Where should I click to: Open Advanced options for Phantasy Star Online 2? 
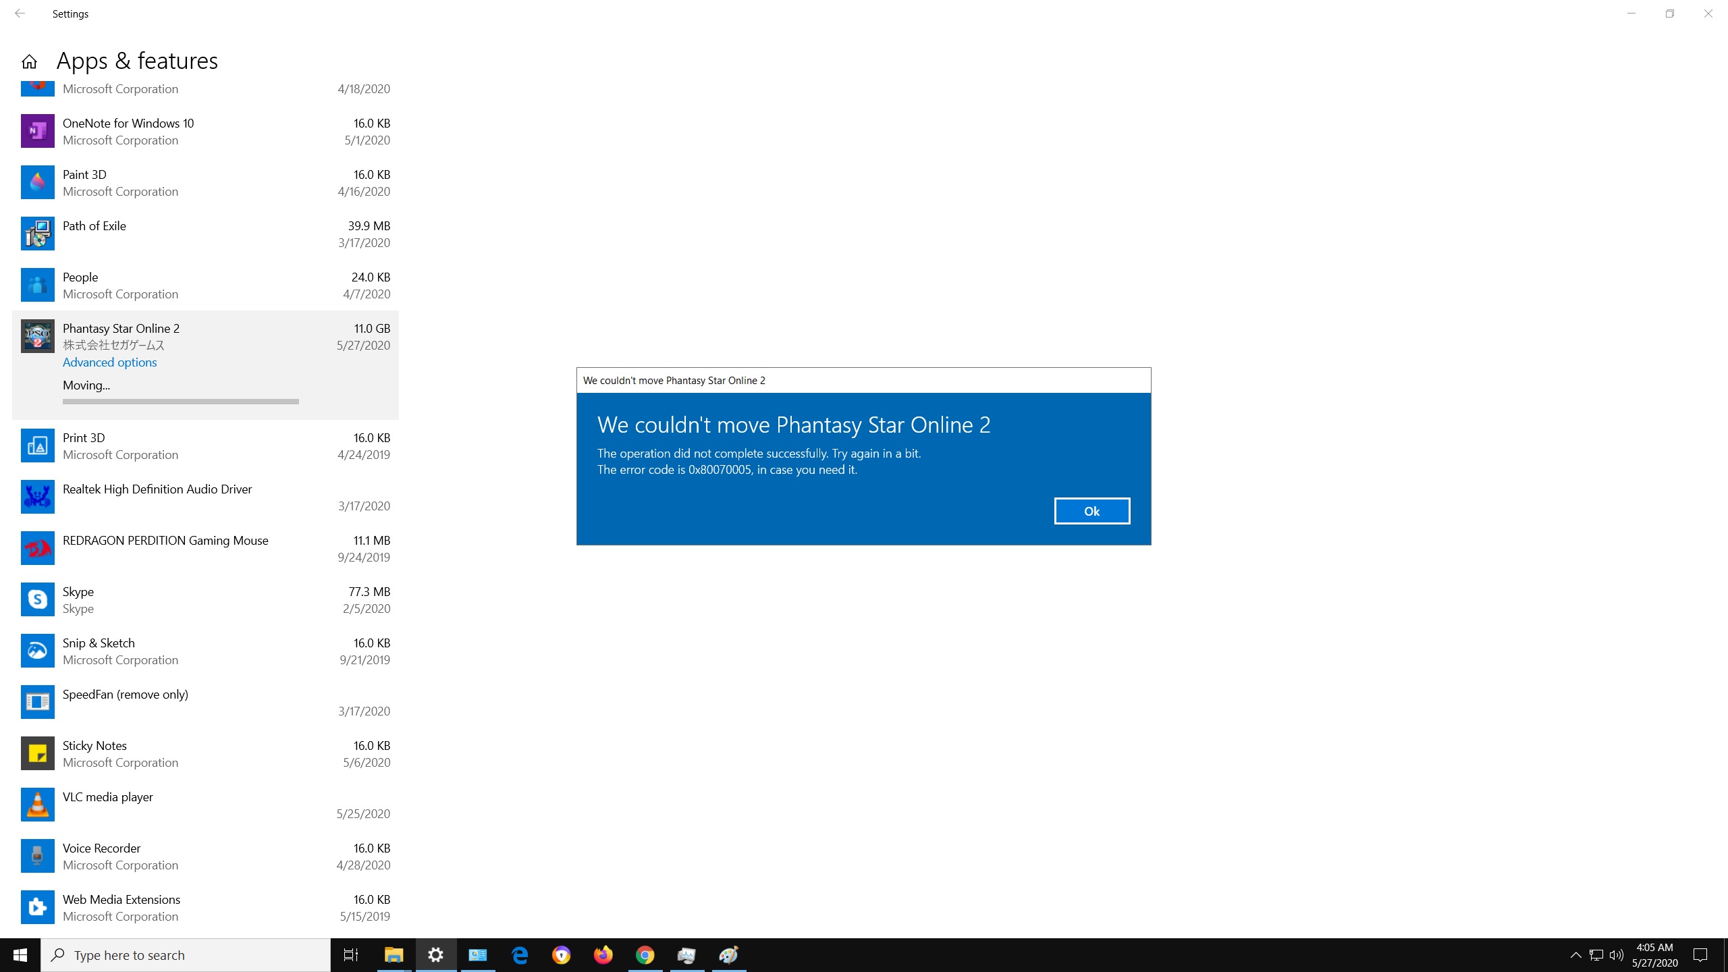(x=109, y=362)
